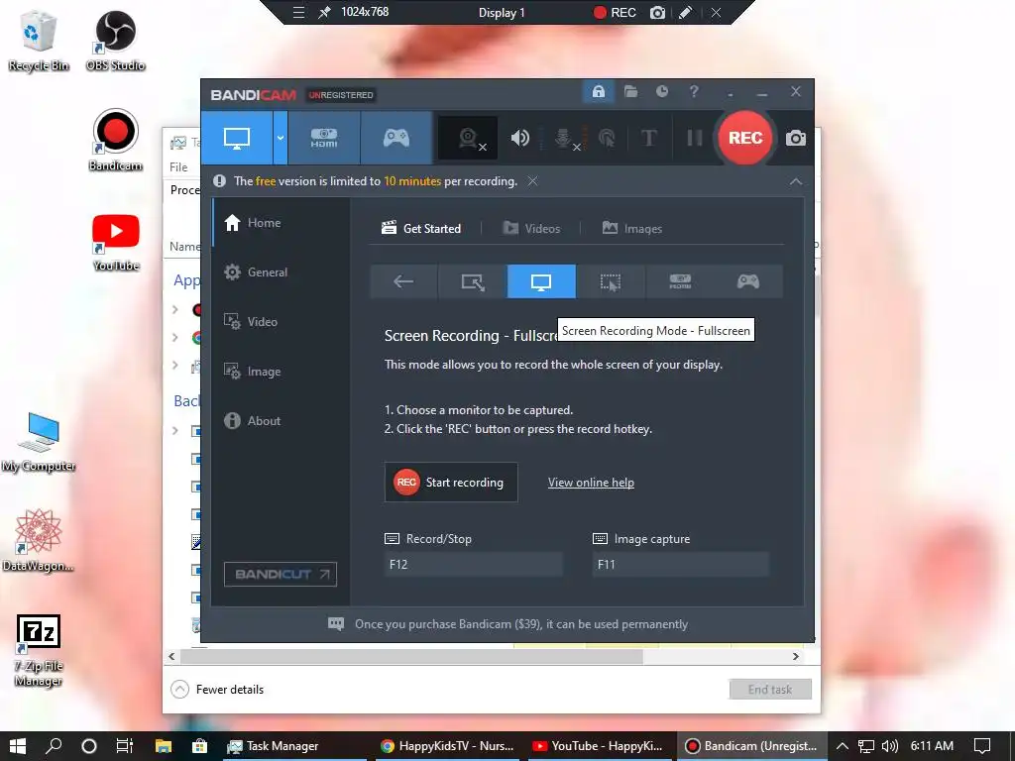Open the Home section in sidebar
The image size is (1015, 761).
click(281, 223)
